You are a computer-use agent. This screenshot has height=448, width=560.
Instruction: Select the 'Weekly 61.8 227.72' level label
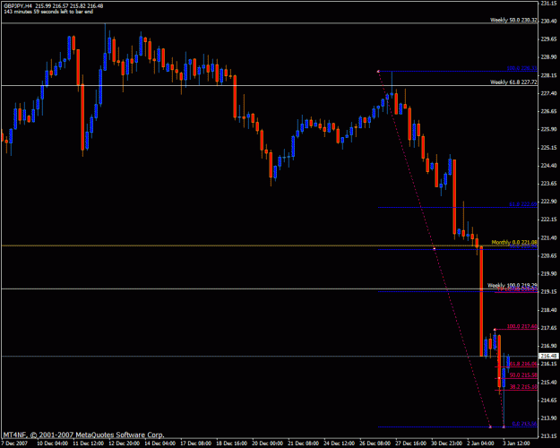513,82
